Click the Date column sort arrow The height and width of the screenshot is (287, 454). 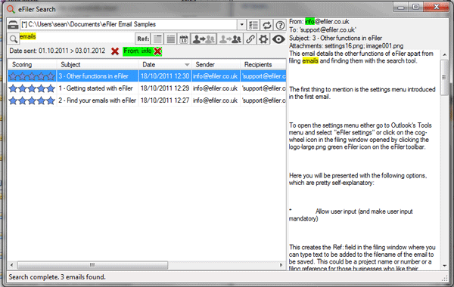coord(187,65)
